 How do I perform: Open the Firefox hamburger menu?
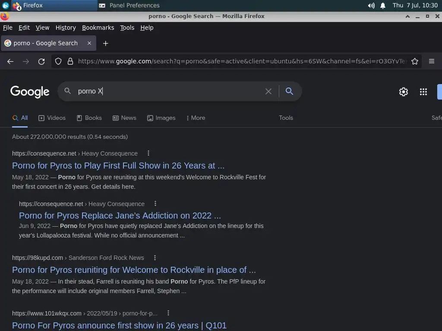432,61
